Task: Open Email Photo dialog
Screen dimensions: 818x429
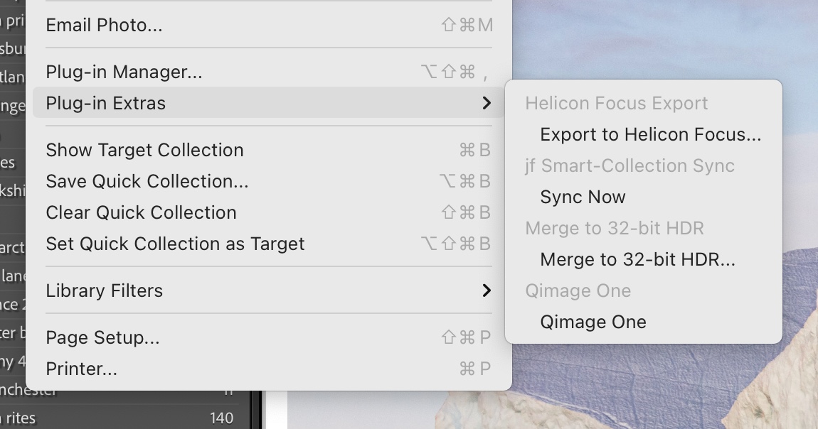Action: 269,25
